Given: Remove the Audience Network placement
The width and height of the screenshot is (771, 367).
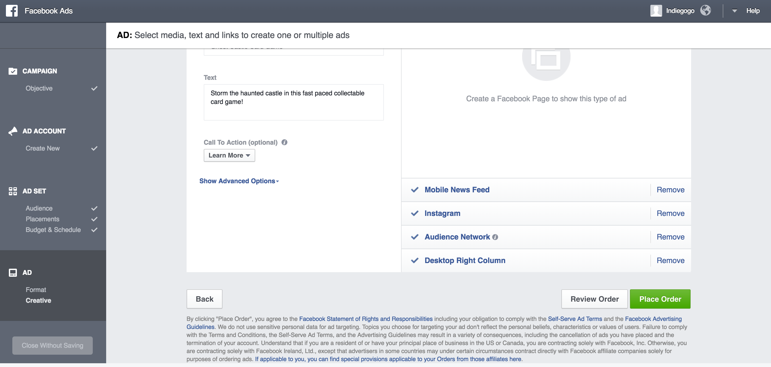Looking at the screenshot, I should [x=670, y=237].
